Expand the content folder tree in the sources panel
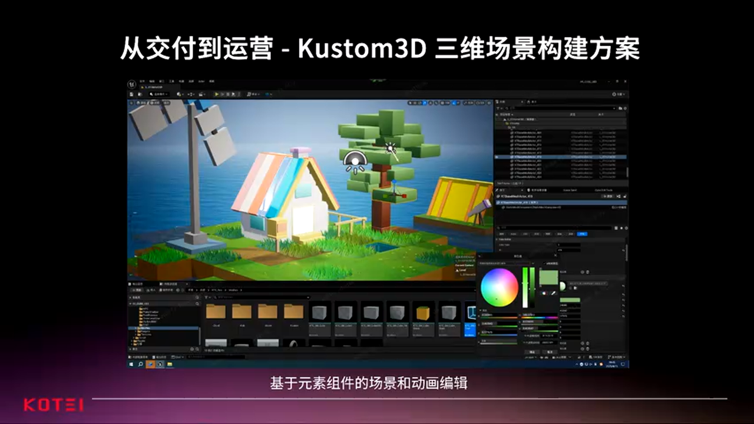Screen dimensions: 754x424 (130, 303)
